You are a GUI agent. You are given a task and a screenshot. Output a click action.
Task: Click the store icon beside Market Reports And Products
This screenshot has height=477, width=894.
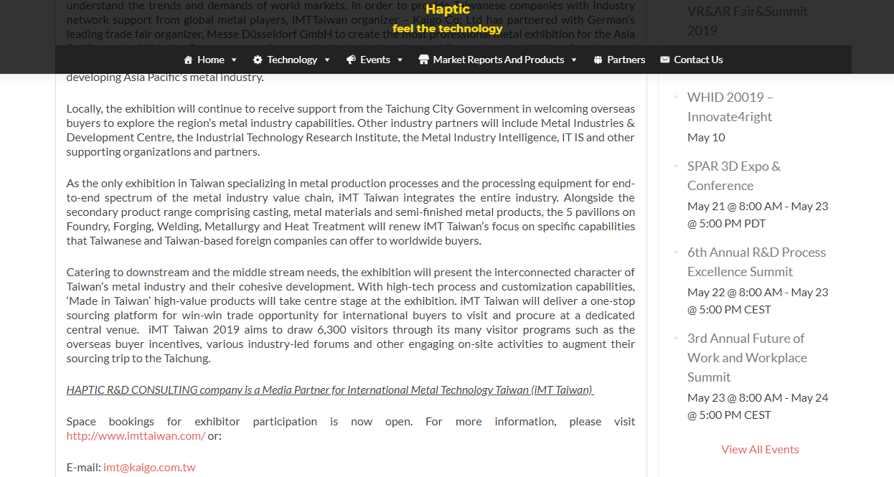point(423,60)
